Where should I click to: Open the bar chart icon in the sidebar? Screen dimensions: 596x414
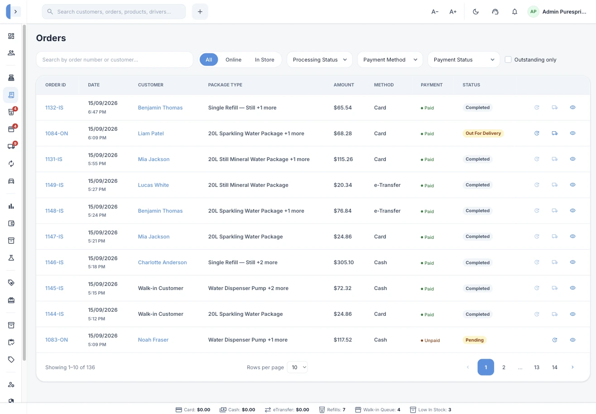pos(11,206)
